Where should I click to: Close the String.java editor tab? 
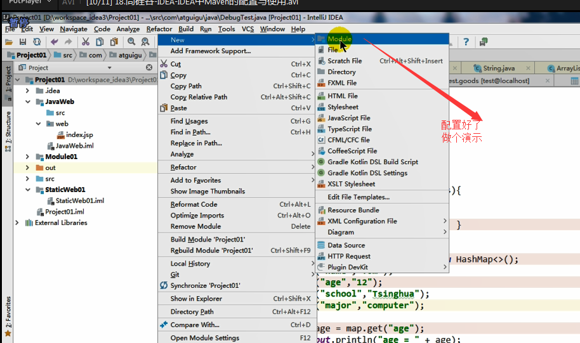coord(528,68)
